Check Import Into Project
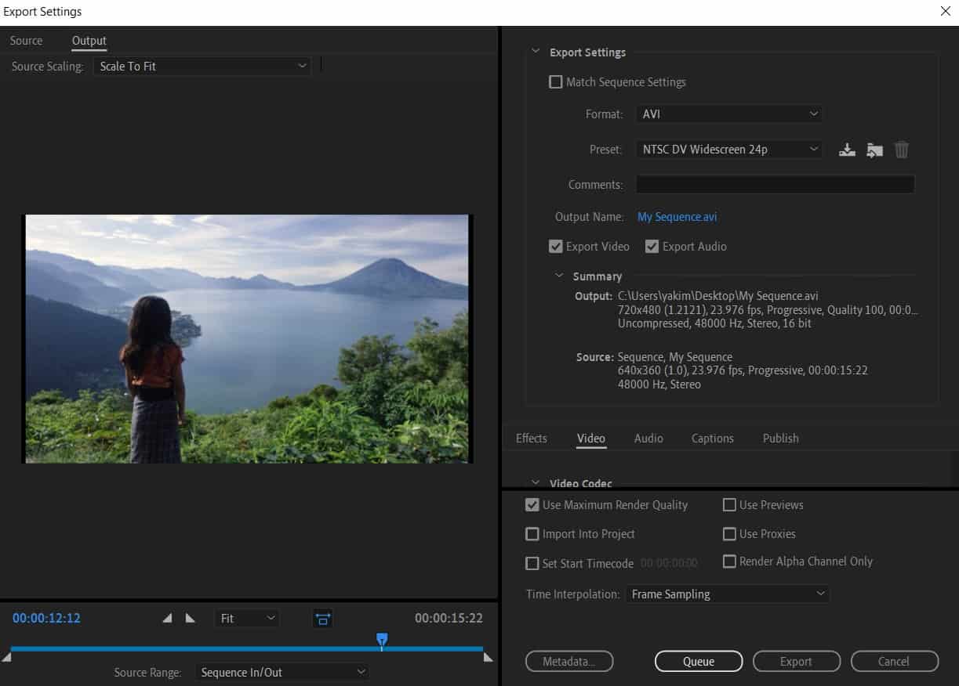 532,533
